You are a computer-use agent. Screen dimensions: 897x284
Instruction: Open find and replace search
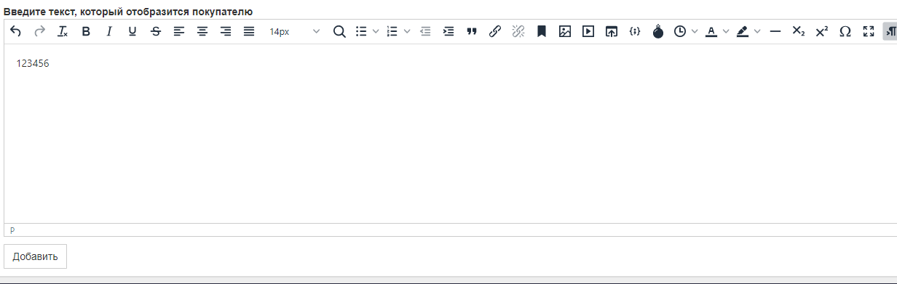click(x=339, y=31)
